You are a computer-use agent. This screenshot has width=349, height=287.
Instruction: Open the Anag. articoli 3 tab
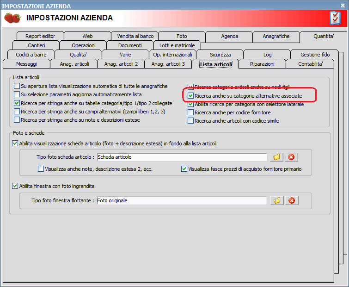coord(168,64)
